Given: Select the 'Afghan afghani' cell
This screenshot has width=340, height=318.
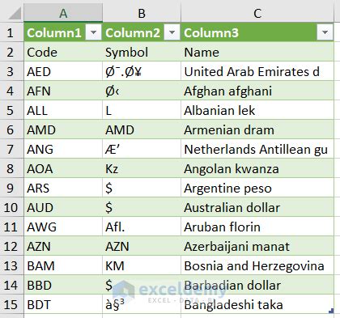Looking at the screenshot, I should [x=257, y=91].
